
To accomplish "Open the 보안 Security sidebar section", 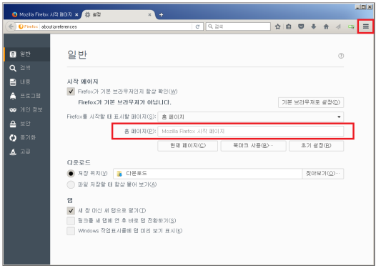I will [x=27, y=124].
